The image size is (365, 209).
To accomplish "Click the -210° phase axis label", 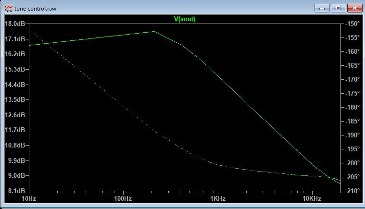I will pyautogui.click(x=352, y=191).
